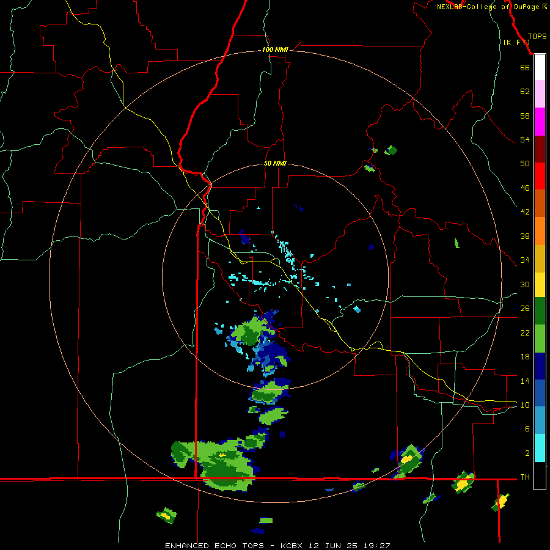Click the "66" legend value
This screenshot has height=550, width=550.
pos(525,67)
